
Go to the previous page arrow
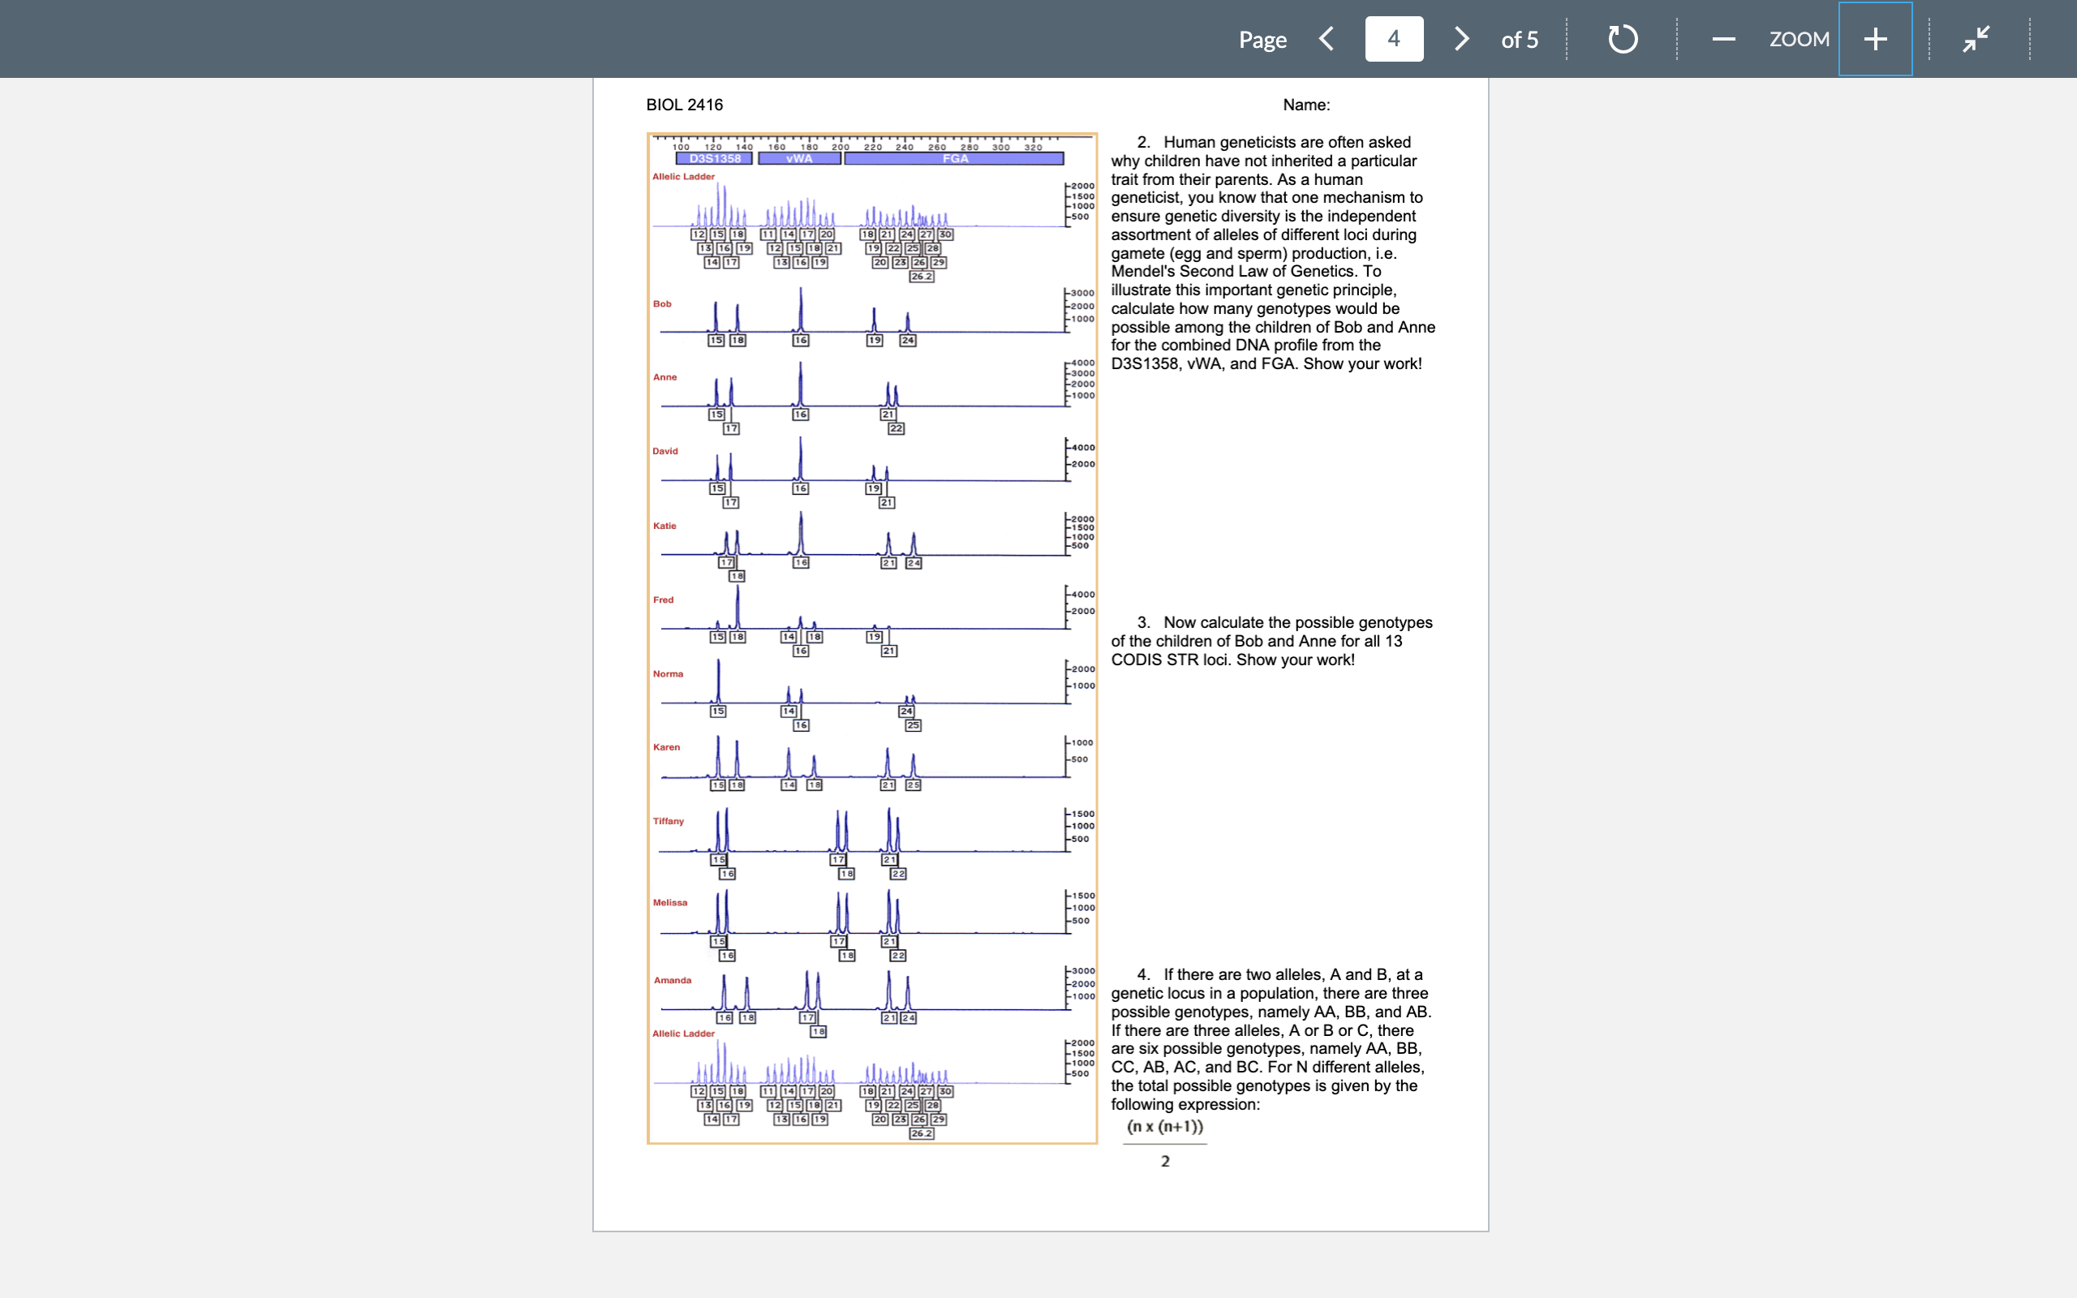pyautogui.click(x=1326, y=39)
